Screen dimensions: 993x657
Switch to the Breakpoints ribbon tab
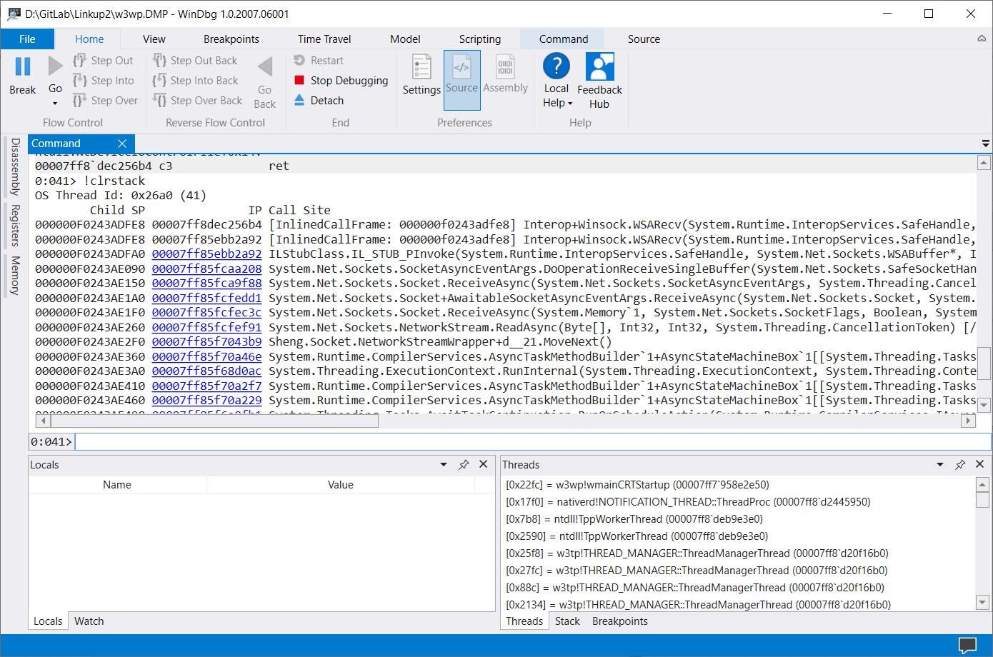[x=231, y=39]
